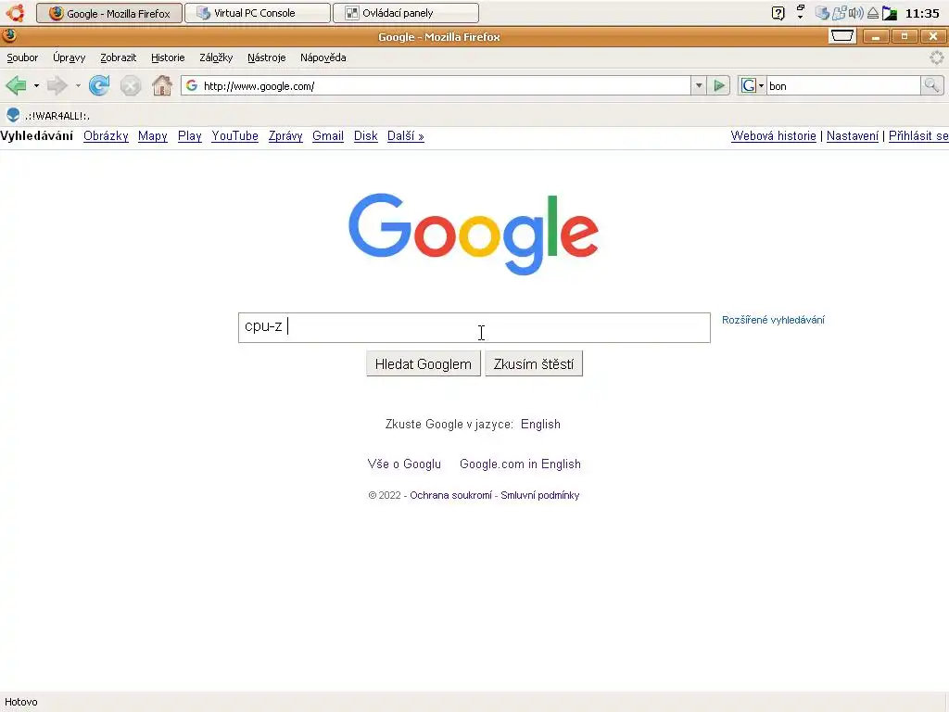Viewport: 949px width, 712px height.
Task: Click the Zkusím štěstí button
Action: pos(534,363)
